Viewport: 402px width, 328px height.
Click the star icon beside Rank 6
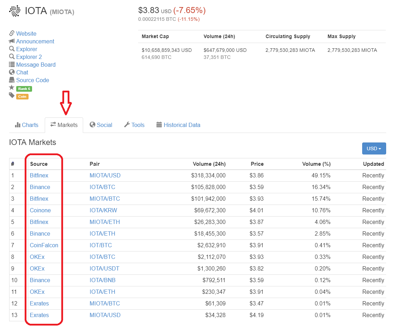12,88
